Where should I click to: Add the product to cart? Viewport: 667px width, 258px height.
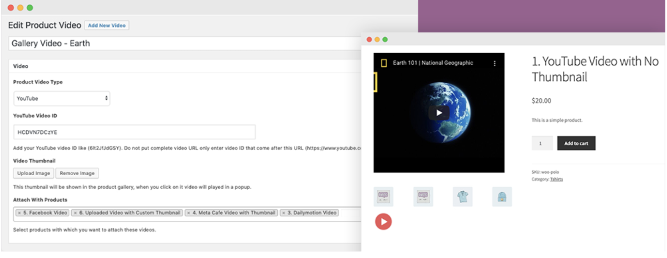click(576, 143)
